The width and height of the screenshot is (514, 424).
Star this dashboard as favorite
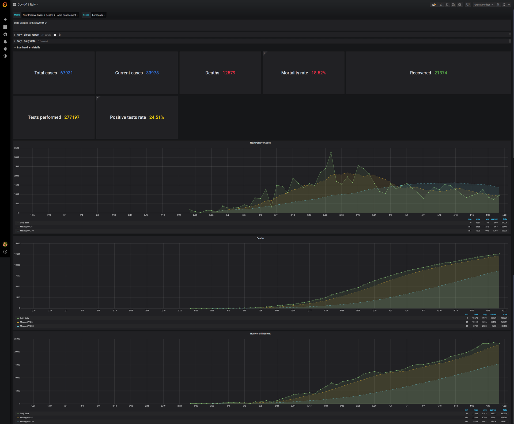coord(441,5)
